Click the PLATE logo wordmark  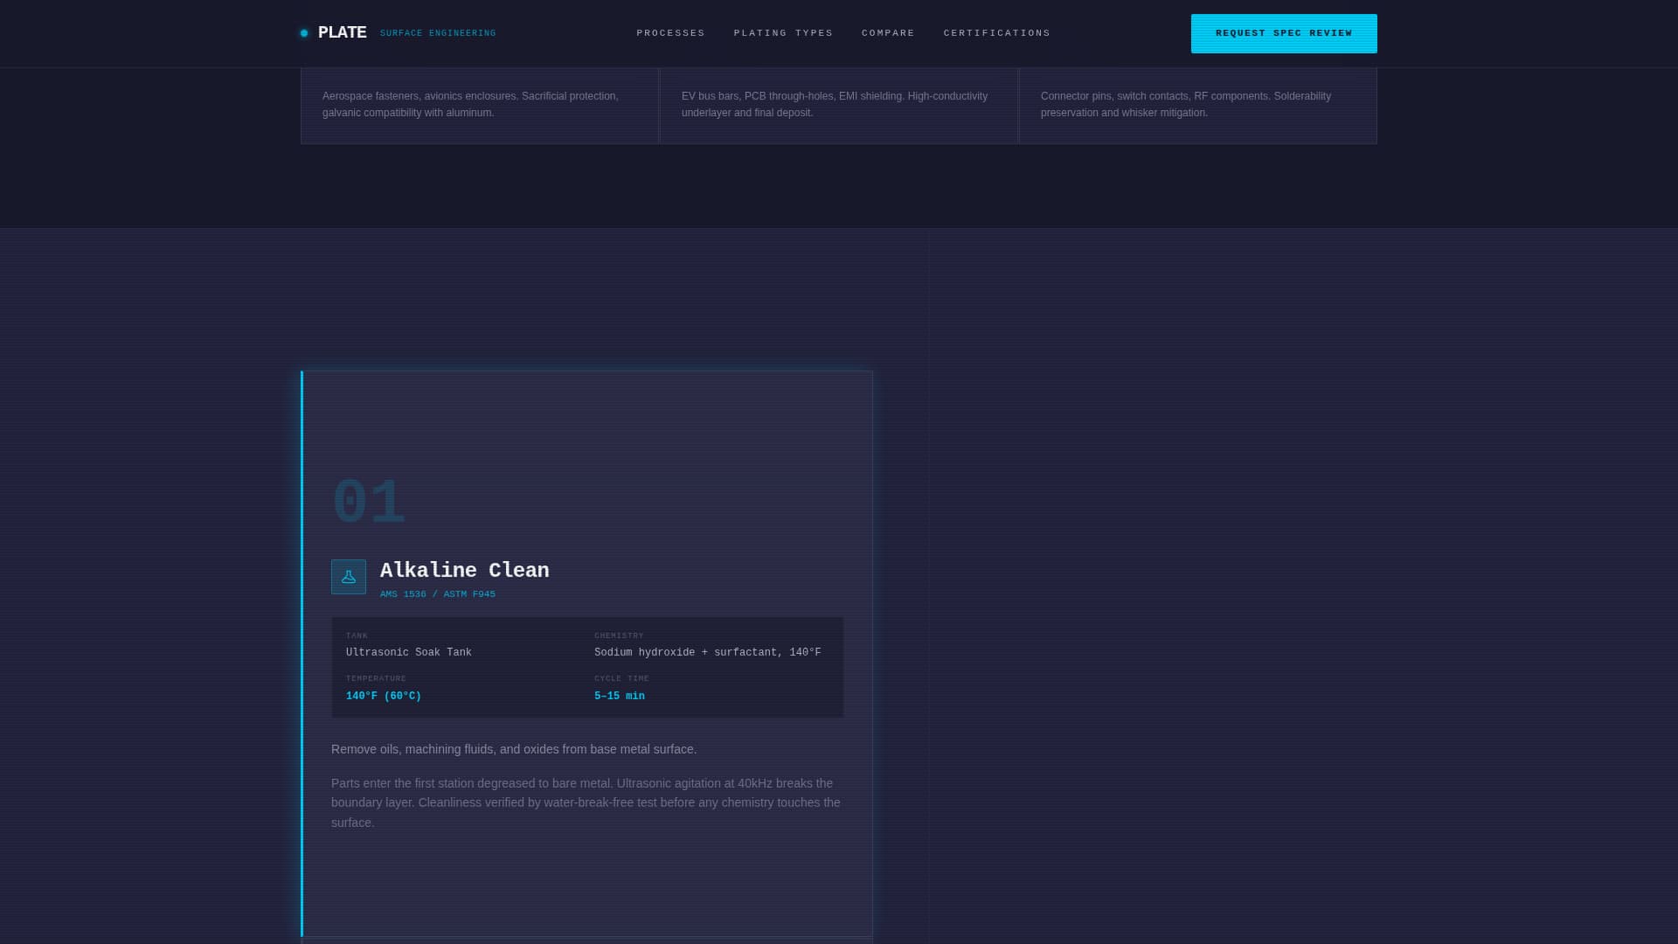343,32
